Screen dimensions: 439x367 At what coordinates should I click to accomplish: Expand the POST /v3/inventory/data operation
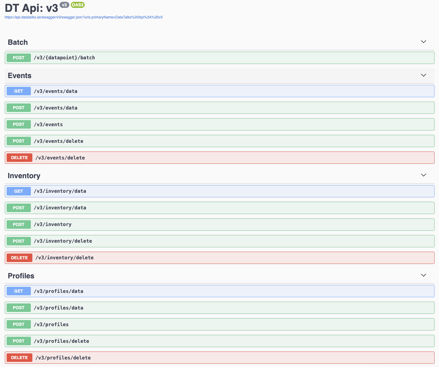pyautogui.click(x=220, y=208)
